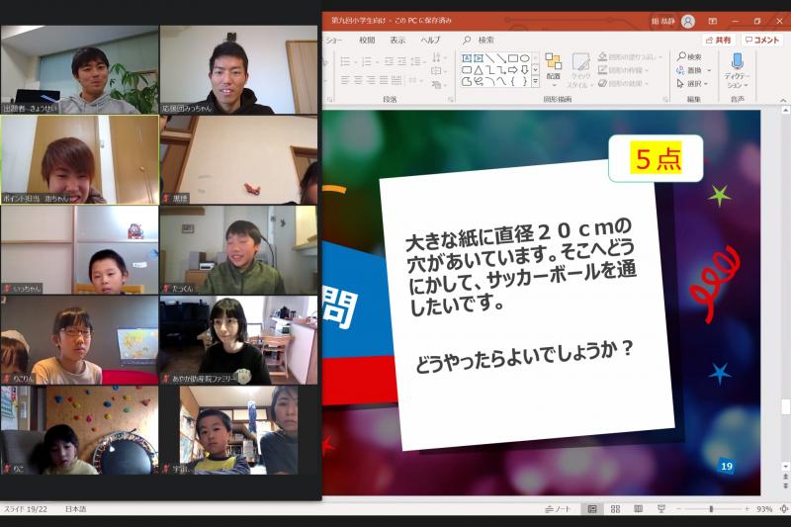
Task: Open paragraph dialog launcher in 段落 group
Action: click(x=451, y=99)
